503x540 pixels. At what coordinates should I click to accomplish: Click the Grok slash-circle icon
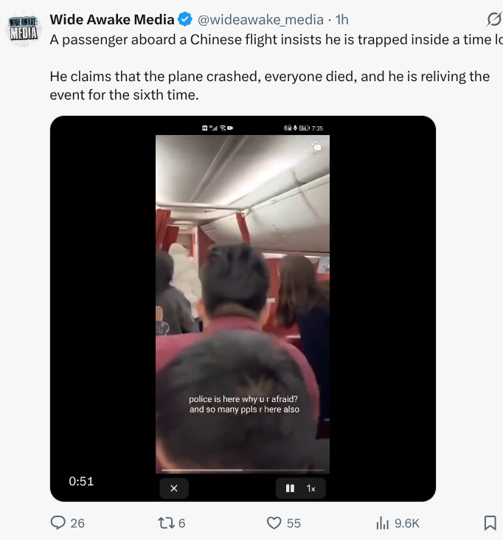[x=493, y=19]
